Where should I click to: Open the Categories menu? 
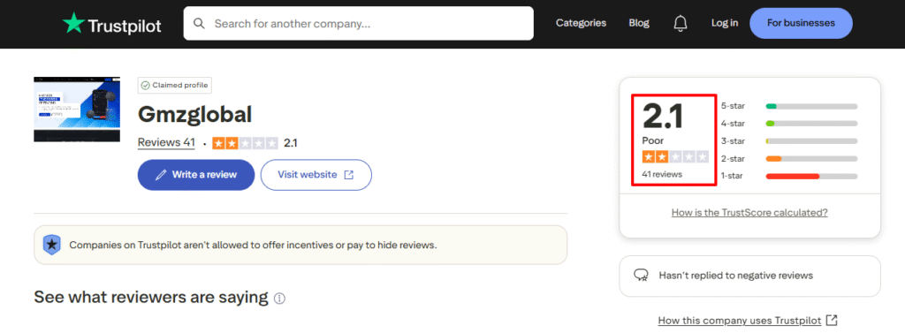click(x=581, y=23)
